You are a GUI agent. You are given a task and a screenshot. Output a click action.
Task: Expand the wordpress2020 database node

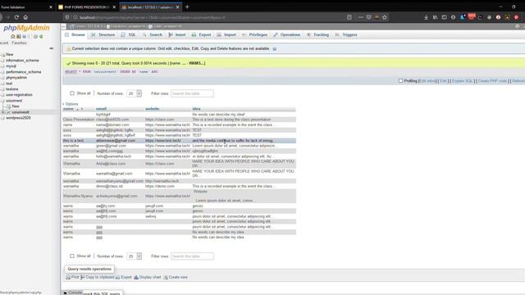2,118
